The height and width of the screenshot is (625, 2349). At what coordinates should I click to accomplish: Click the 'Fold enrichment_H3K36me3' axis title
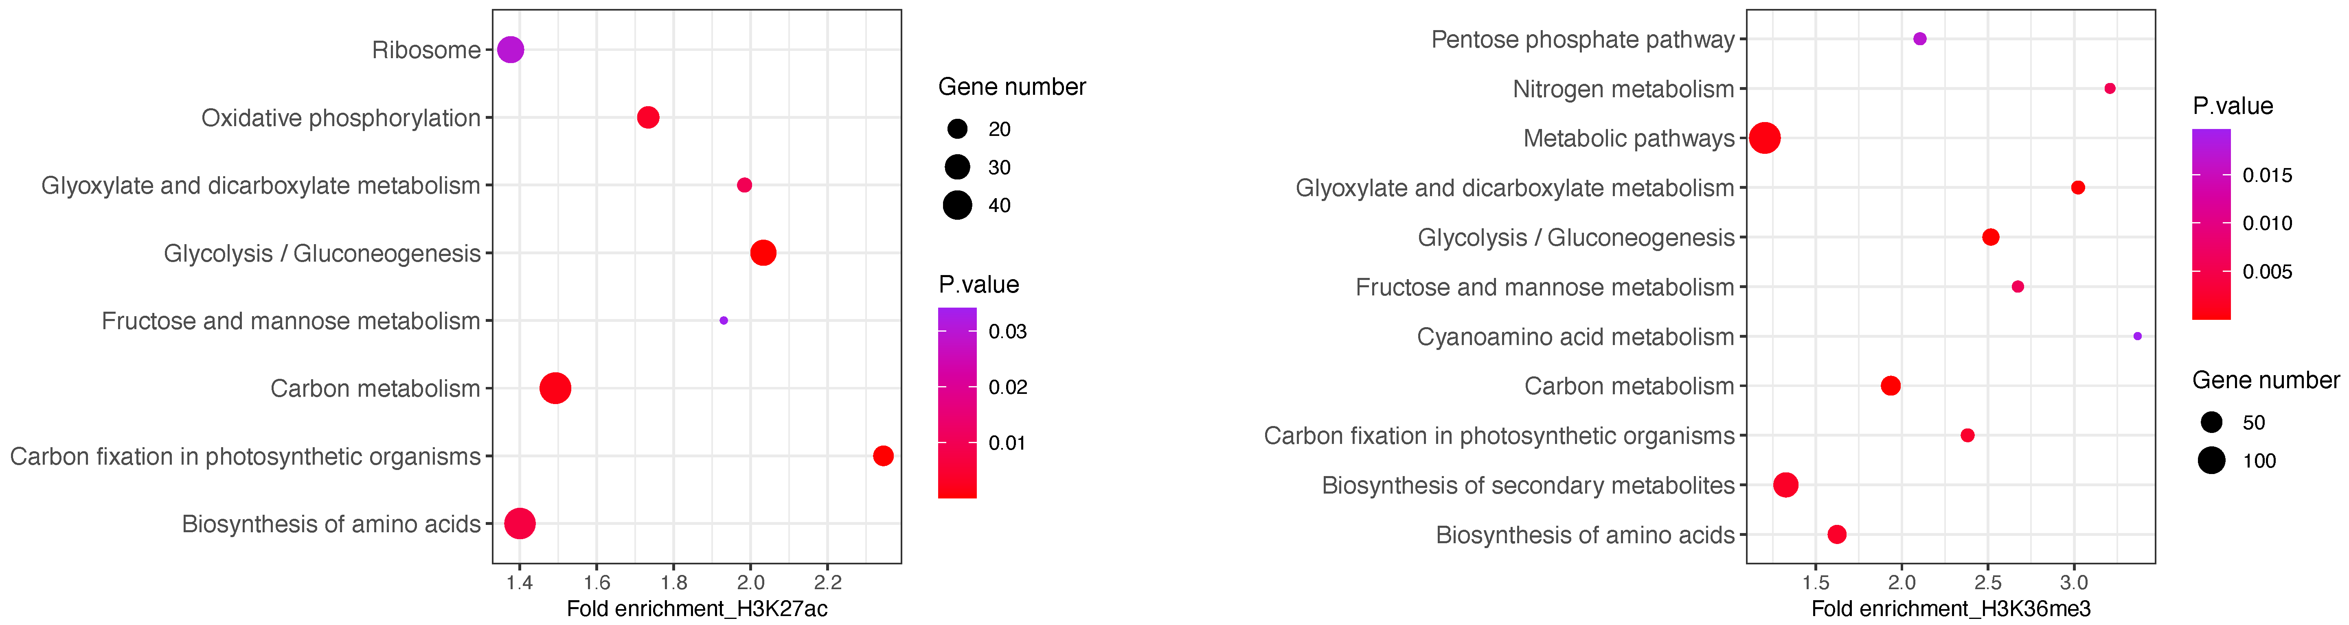[x=1950, y=609]
